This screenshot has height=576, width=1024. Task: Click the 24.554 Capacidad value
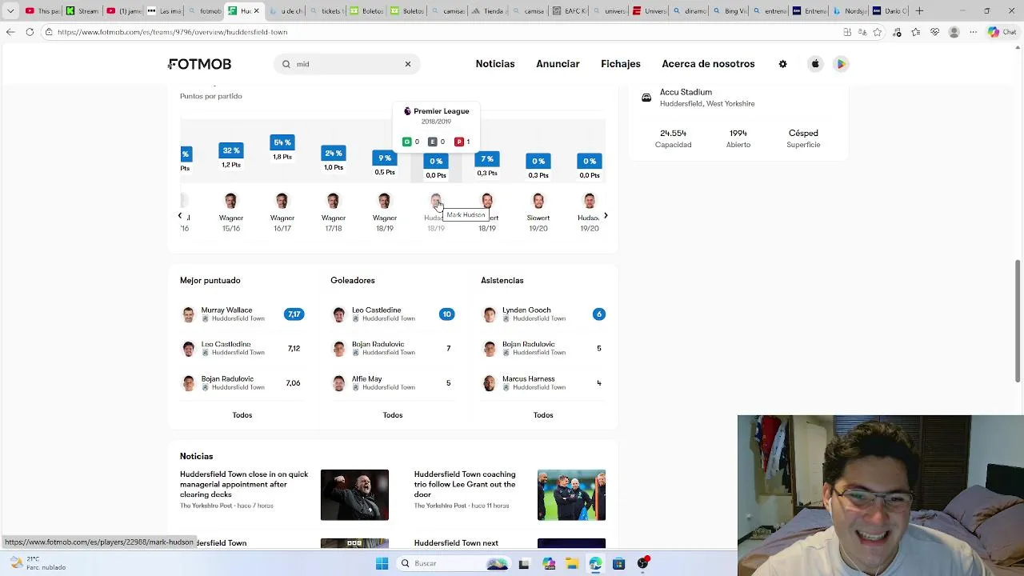[673, 134]
